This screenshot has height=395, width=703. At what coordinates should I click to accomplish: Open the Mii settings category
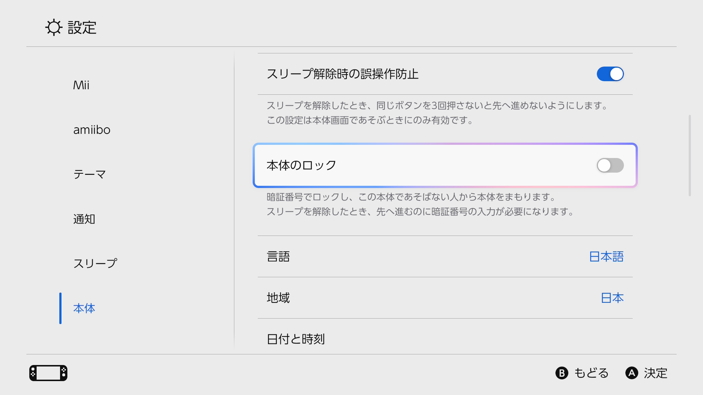pos(81,85)
